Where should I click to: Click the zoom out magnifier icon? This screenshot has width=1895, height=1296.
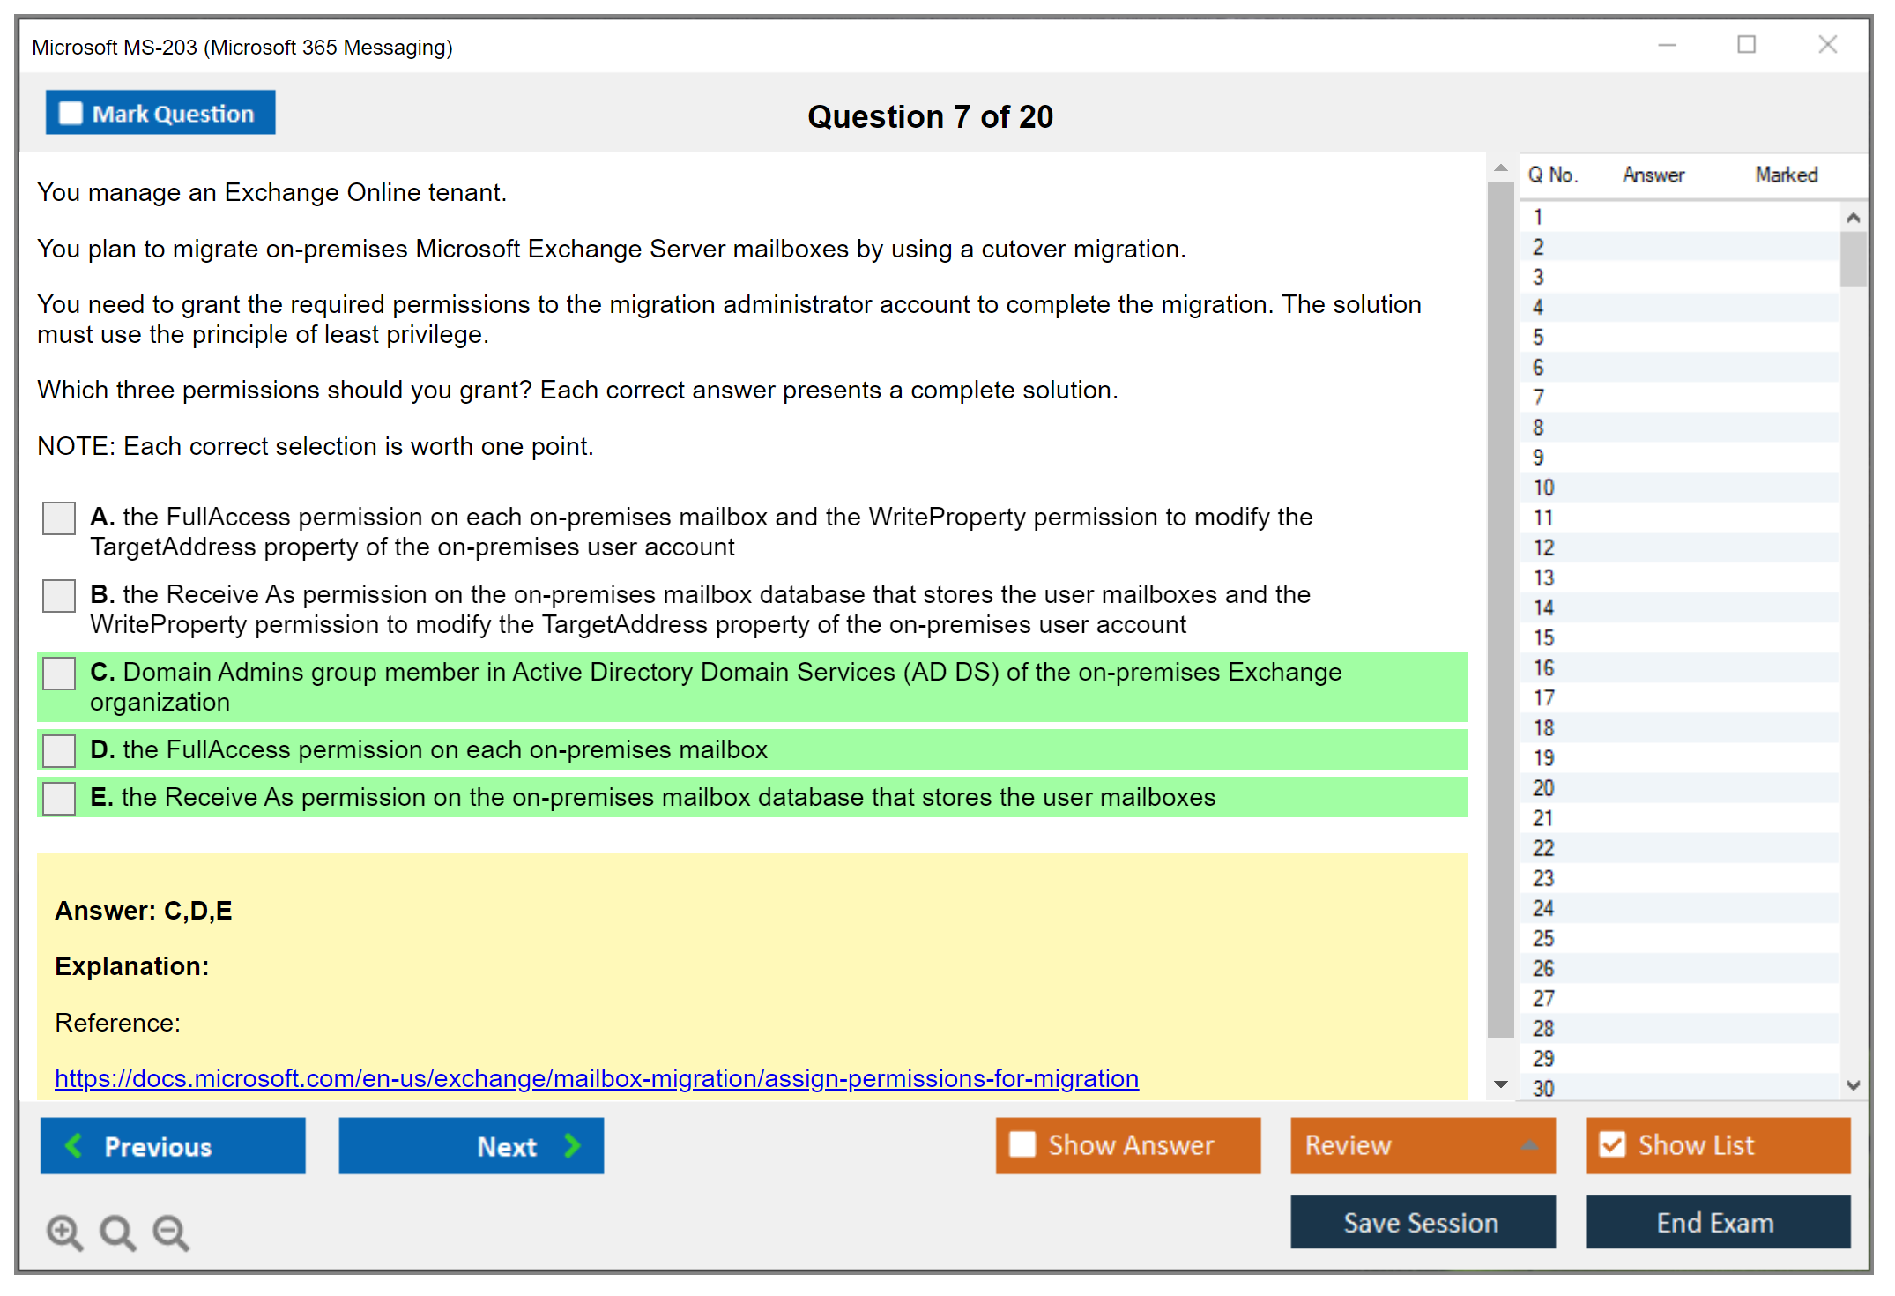coord(170,1232)
